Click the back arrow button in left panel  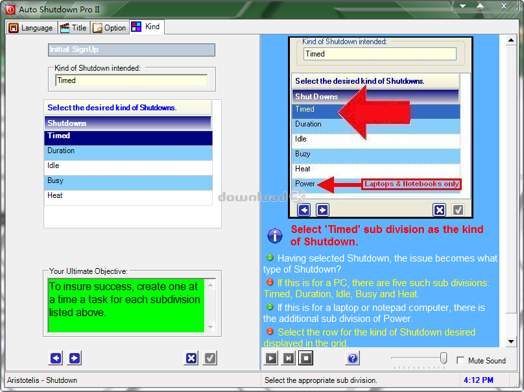[x=56, y=358]
